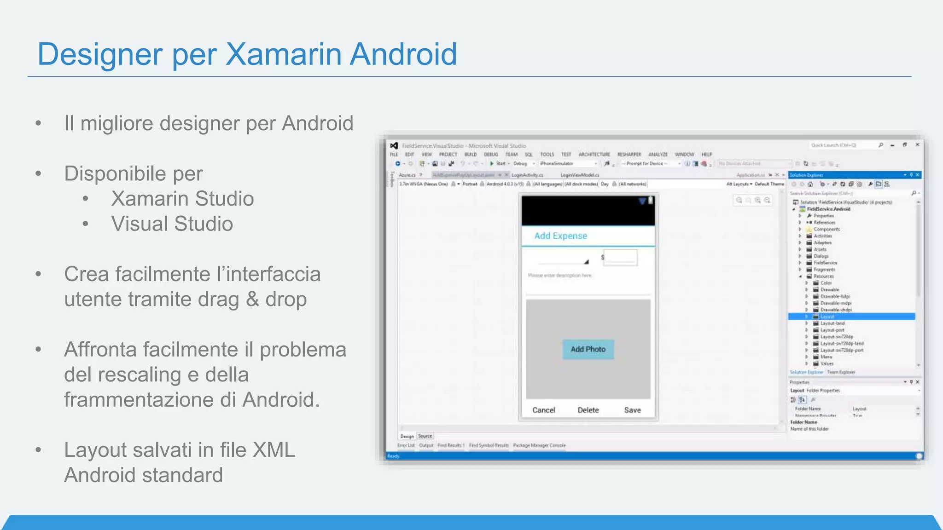The width and height of the screenshot is (943, 530).
Task: Click the Navigate Backward toolbar icon
Action: click(x=397, y=163)
